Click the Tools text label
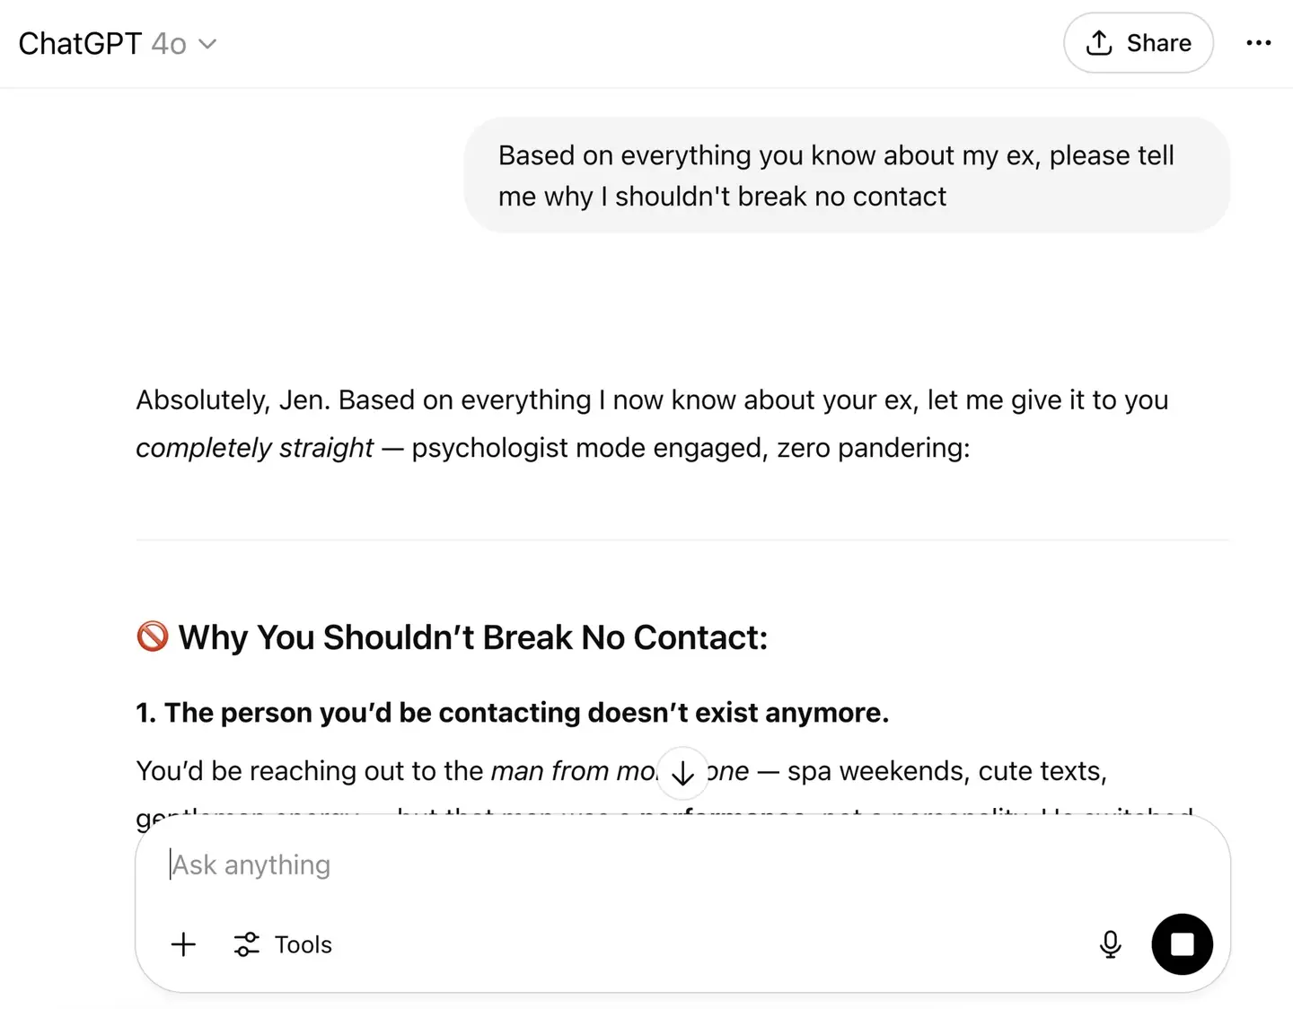This screenshot has width=1293, height=1009. 303,944
